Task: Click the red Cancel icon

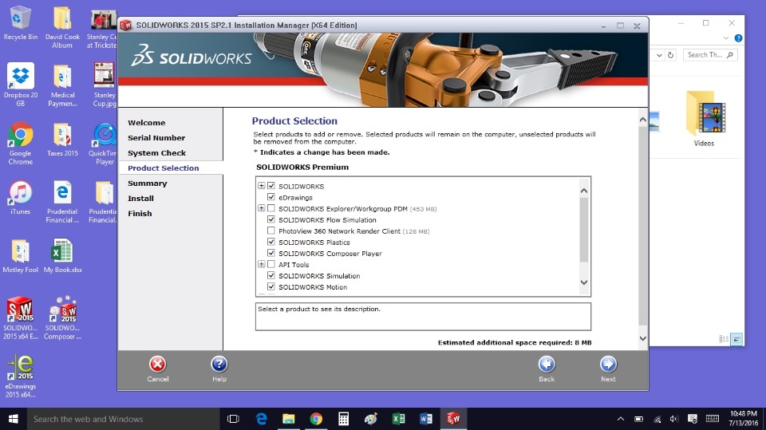Action: [x=157, y=365]
